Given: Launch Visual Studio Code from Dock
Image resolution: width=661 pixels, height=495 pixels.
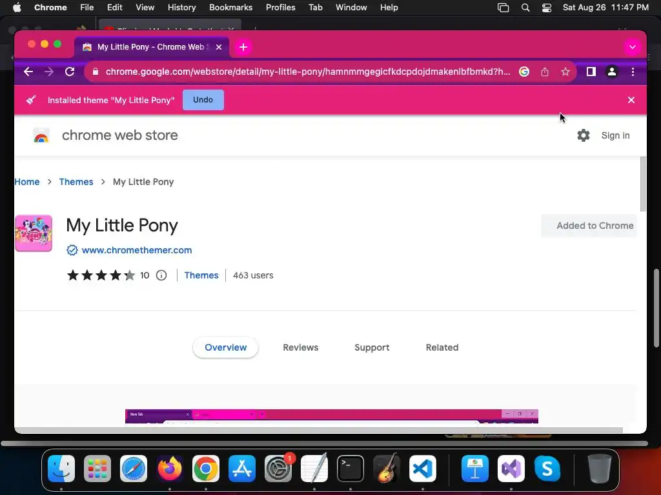Looking at the screenshot, I should [422, 469].
